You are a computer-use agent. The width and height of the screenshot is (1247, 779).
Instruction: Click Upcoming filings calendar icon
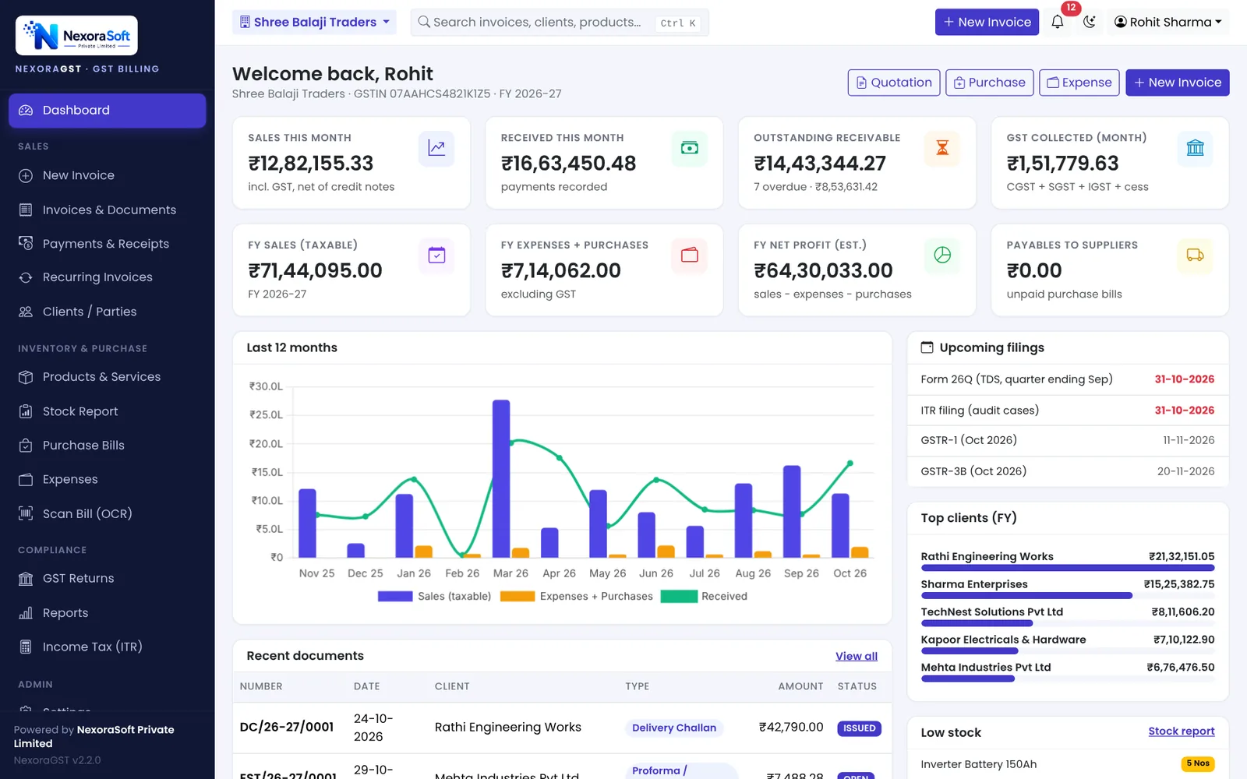[x=927, y=347]
